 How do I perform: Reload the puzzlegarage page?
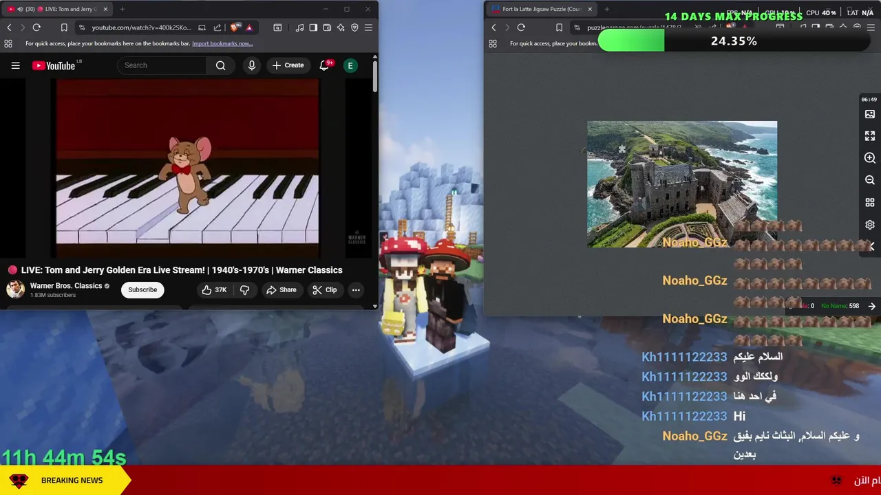tap(521, 27)
